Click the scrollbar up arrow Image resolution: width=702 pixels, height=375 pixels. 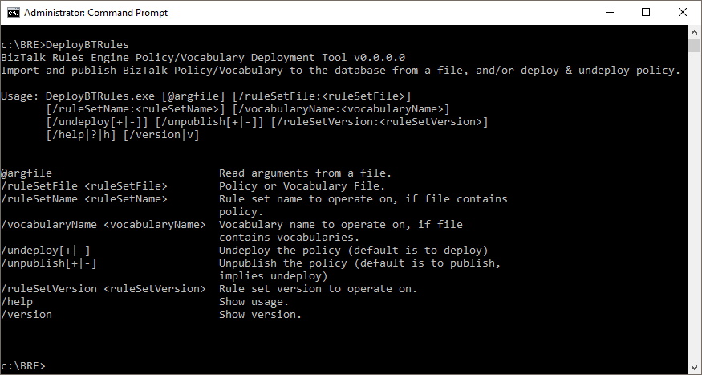pos(695,32)
